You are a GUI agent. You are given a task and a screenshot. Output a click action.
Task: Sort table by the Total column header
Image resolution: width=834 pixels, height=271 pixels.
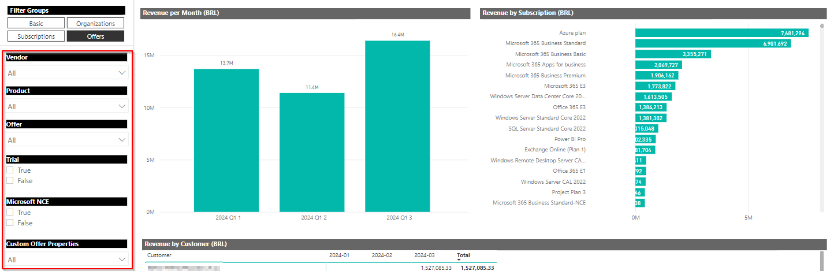click(x=463, y=255)
